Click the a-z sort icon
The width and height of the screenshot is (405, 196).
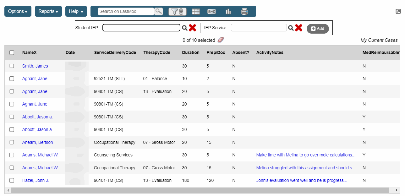pyautogui.click(x=211, y=12)
